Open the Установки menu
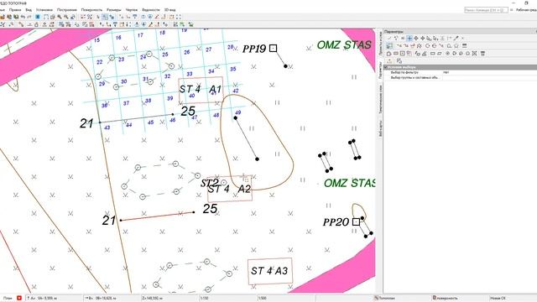 point(44,10)
